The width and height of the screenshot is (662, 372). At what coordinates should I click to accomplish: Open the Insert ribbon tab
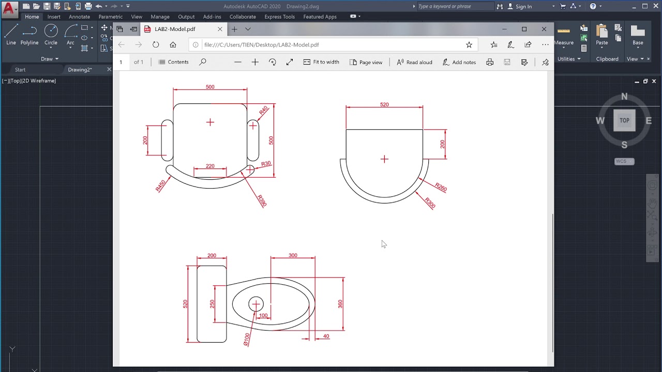(54, 17)
